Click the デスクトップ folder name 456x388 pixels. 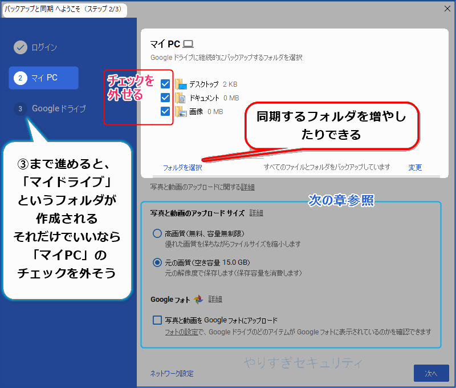pyautogui.click(x=204, y=84)
